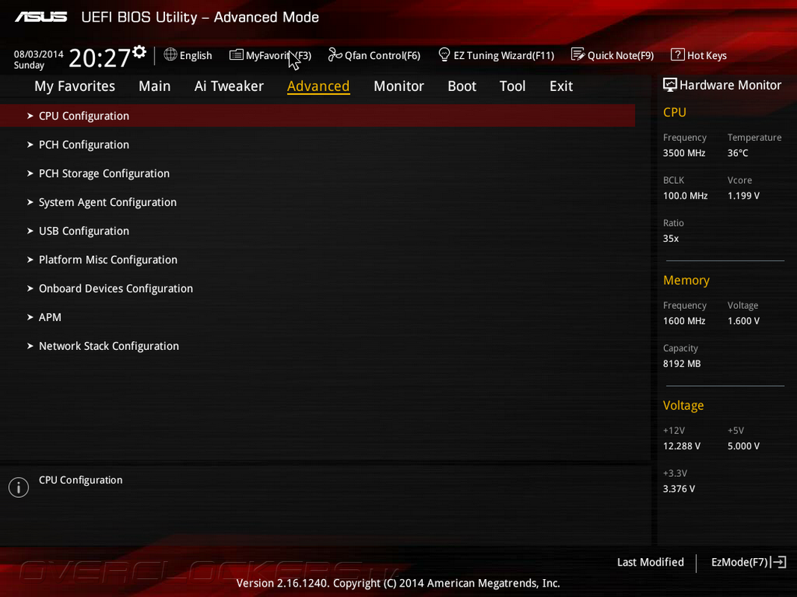Select the Exit tab
Image resolution: width=797 pixels, height=597 pixels.
pos(561,87)
